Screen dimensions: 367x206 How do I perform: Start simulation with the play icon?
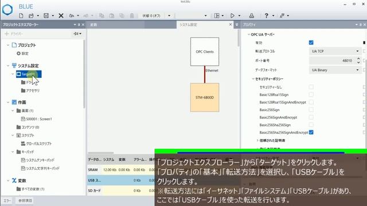(232, 15)
